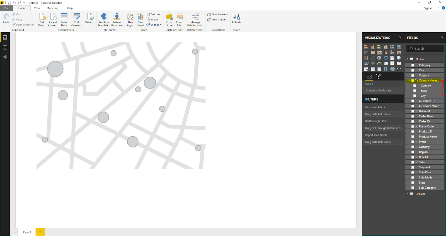Tick the Sub-Category field checkbox
The height and width of the screenshot is (236, 446).
(413, 188)
